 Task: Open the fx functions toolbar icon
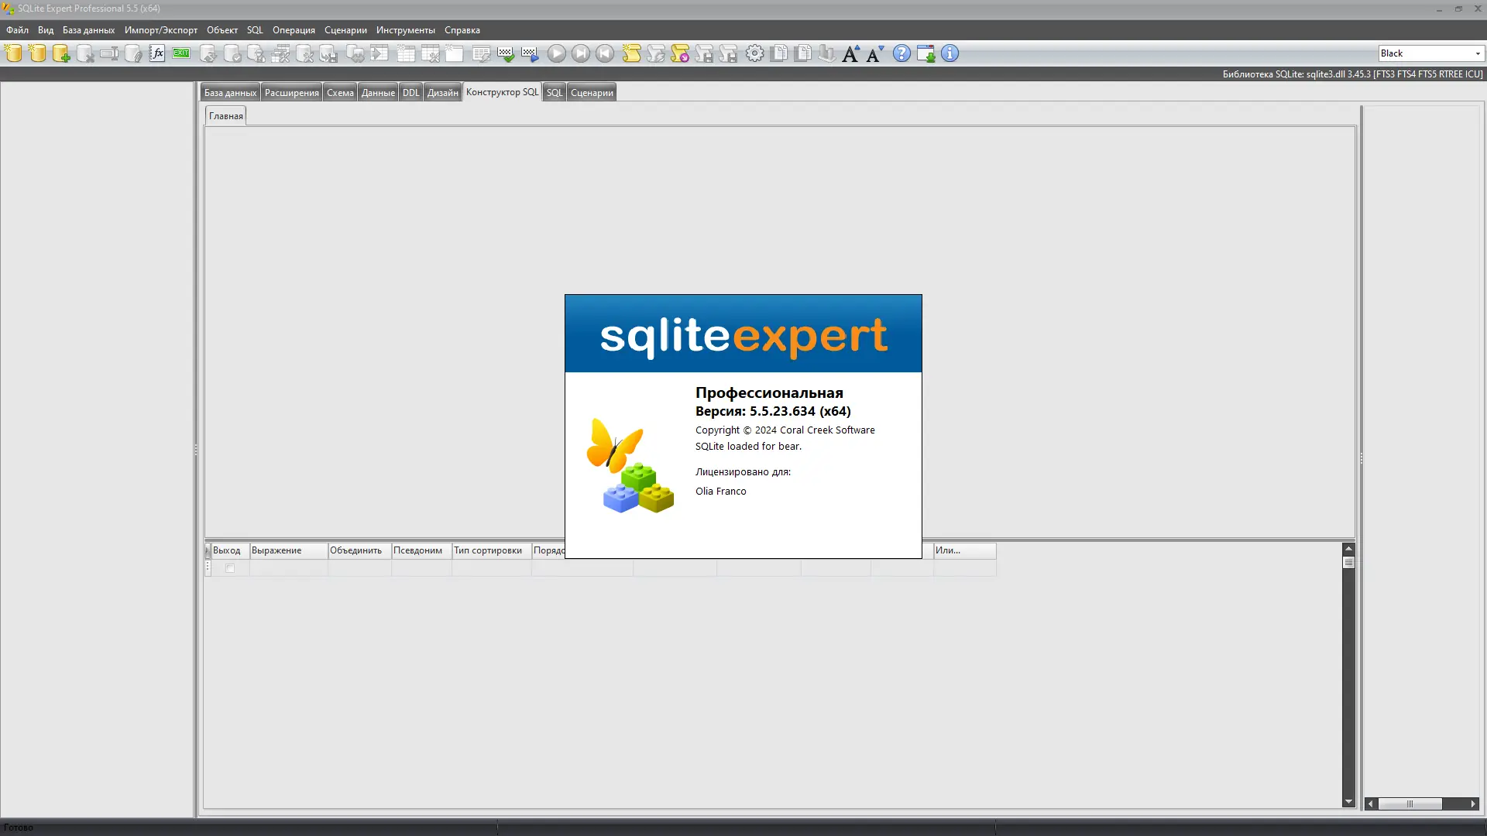tap(157, 53)
